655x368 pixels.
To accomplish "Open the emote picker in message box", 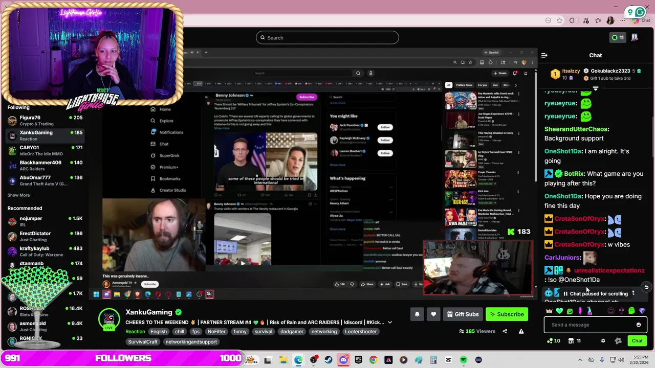I will tap(638, 325).
